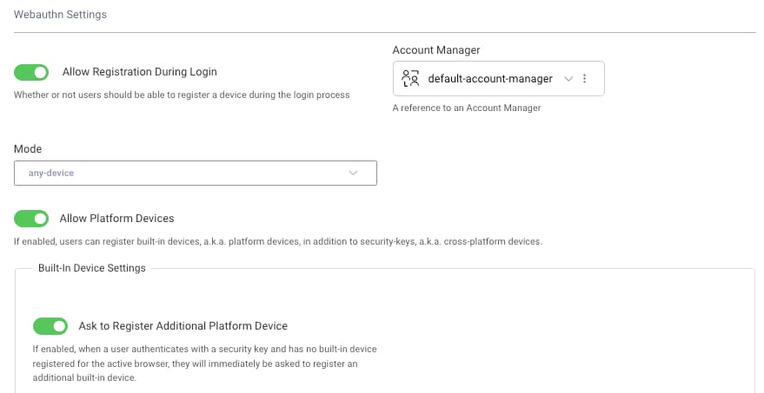
Task: Click the Mode dropdown chevron arrow
Action: pos(353,174)
